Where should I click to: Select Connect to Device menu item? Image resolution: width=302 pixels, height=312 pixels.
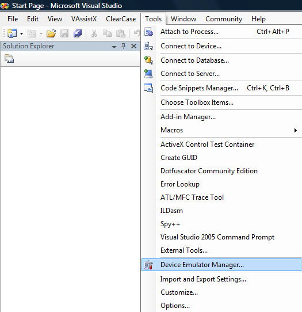(221, 46)
